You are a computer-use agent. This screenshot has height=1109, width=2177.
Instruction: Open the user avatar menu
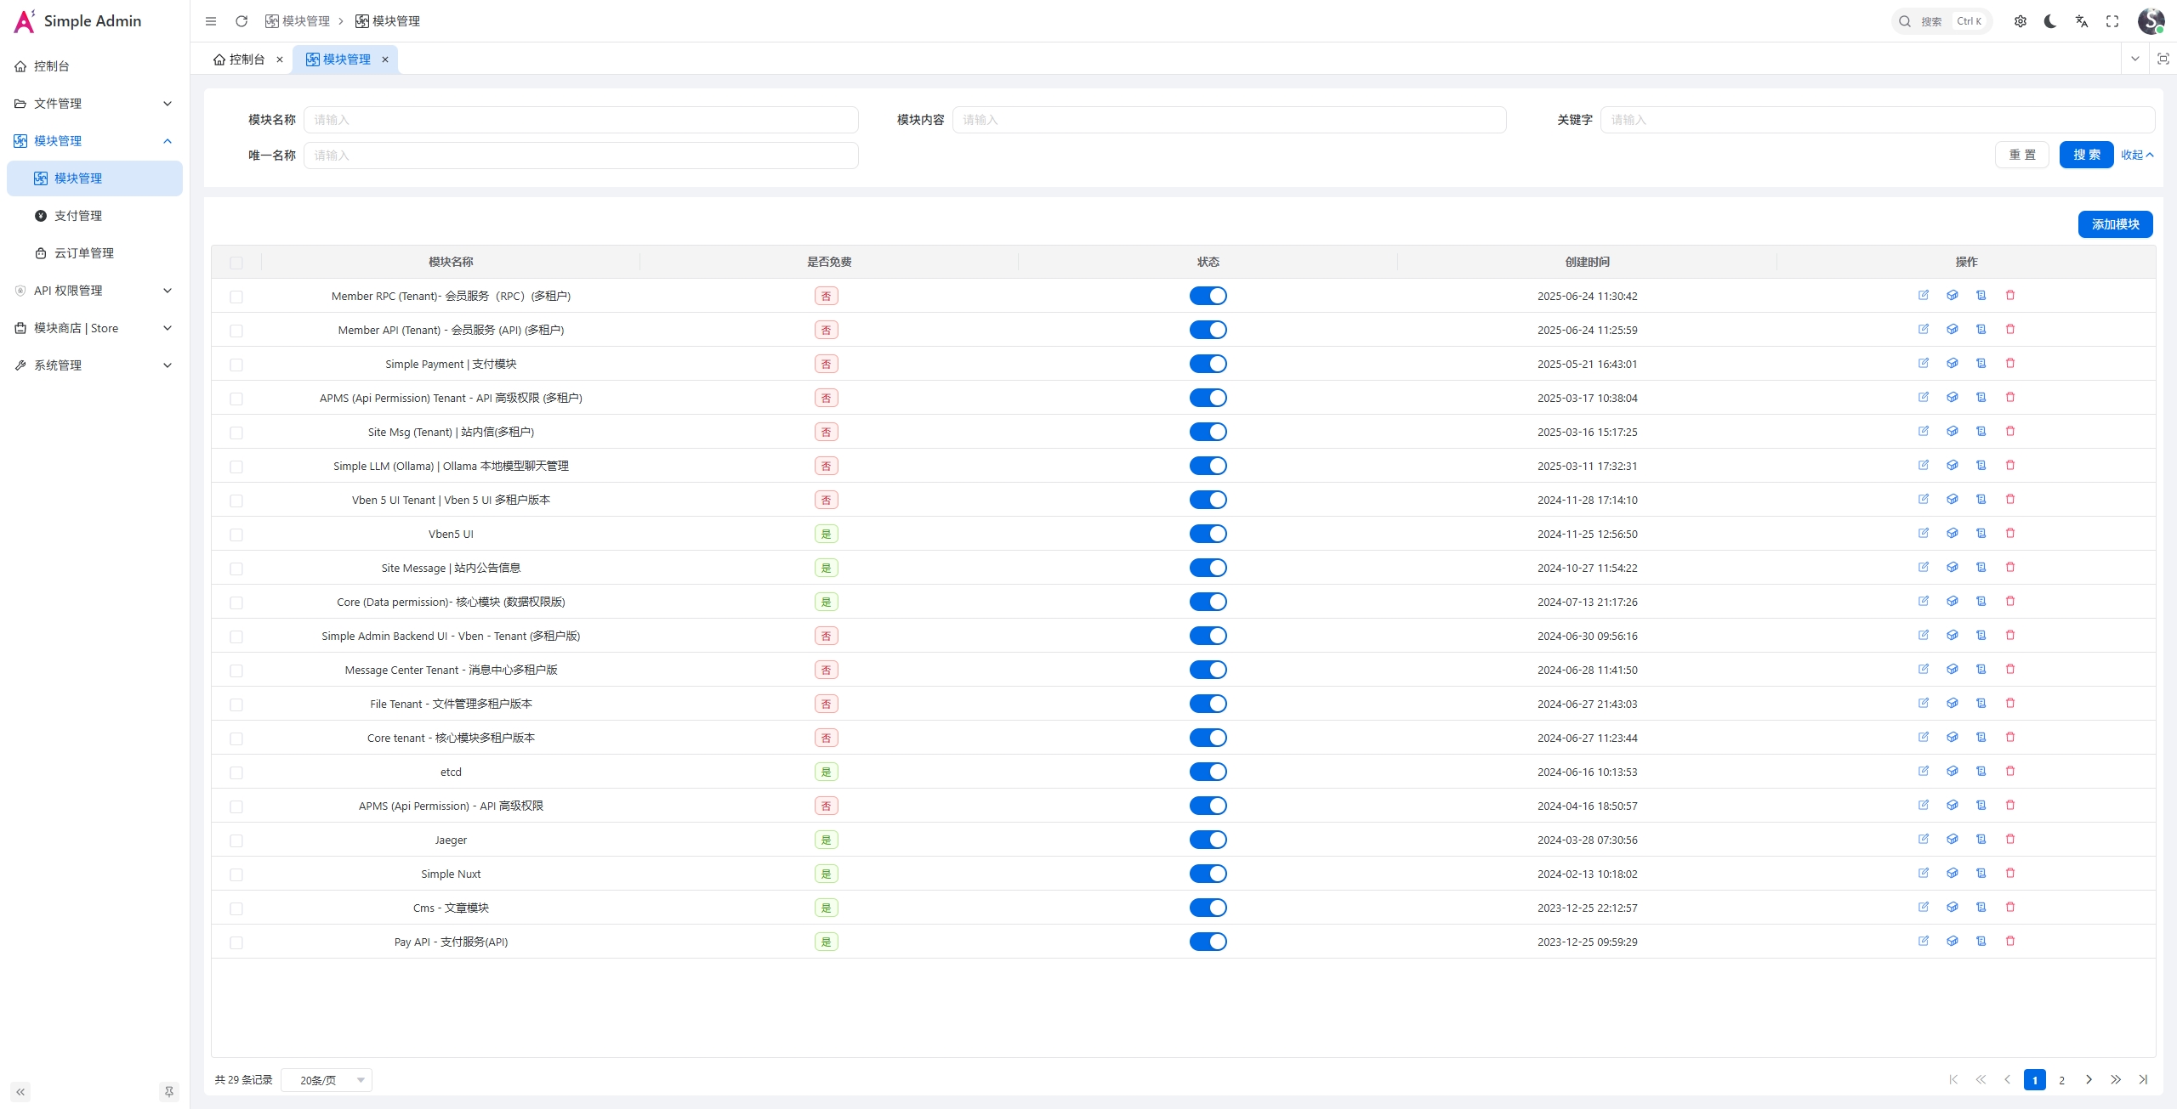tap(2151, 21)
